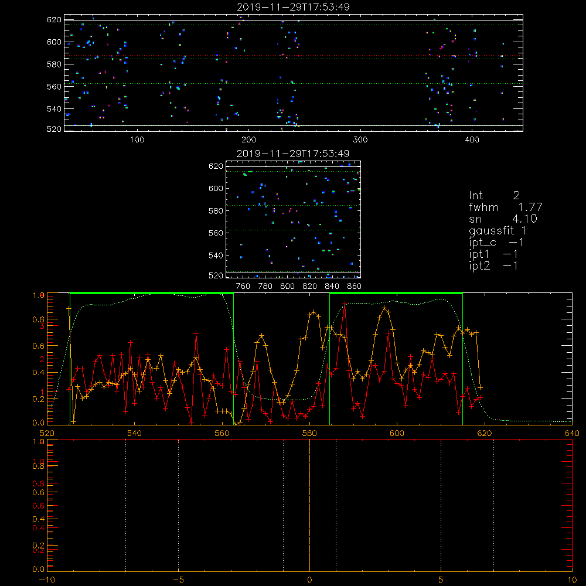Click the '820' x-axis label of middle plot
Image resolution: width=586 pixels, height=586 pixels.
click(310, 287)
